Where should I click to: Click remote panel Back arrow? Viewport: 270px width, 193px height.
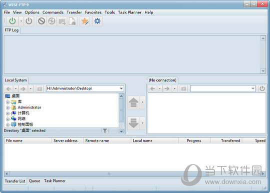tap(153, 88)
